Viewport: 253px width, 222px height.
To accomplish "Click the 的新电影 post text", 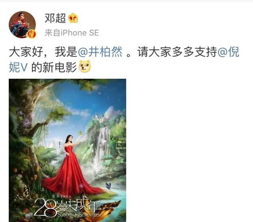I will 54,67.
